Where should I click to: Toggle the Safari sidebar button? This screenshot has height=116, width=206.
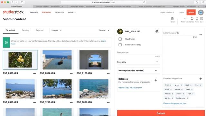pyautogui.click(x=22, y=2)
